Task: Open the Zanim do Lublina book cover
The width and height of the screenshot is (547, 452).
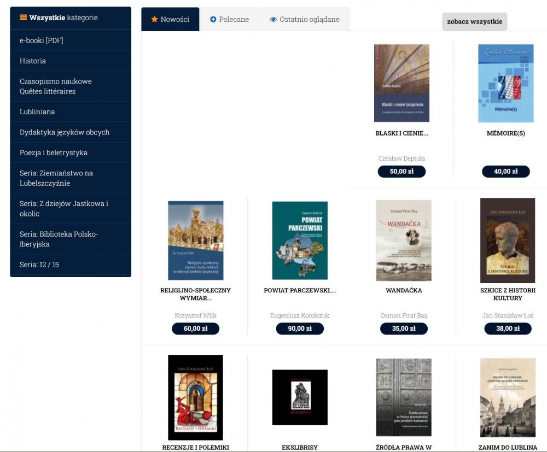Action: click(x=508, y=398)
